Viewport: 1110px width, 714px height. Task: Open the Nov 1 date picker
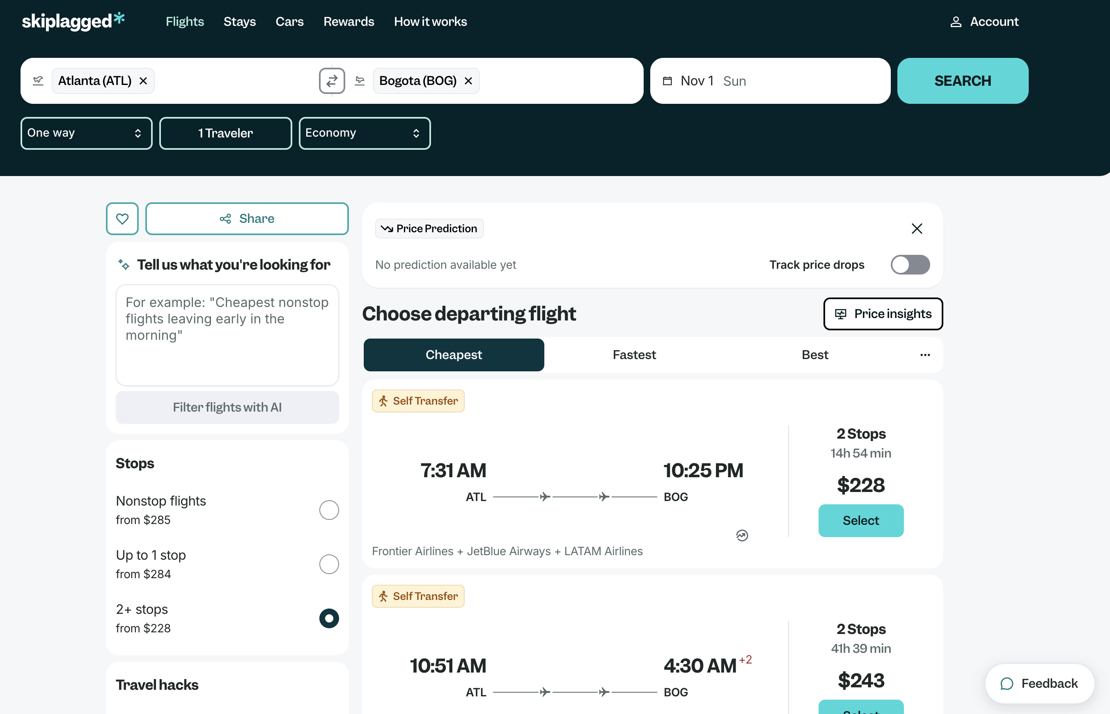pyautogui.click(x=770, y=81)
